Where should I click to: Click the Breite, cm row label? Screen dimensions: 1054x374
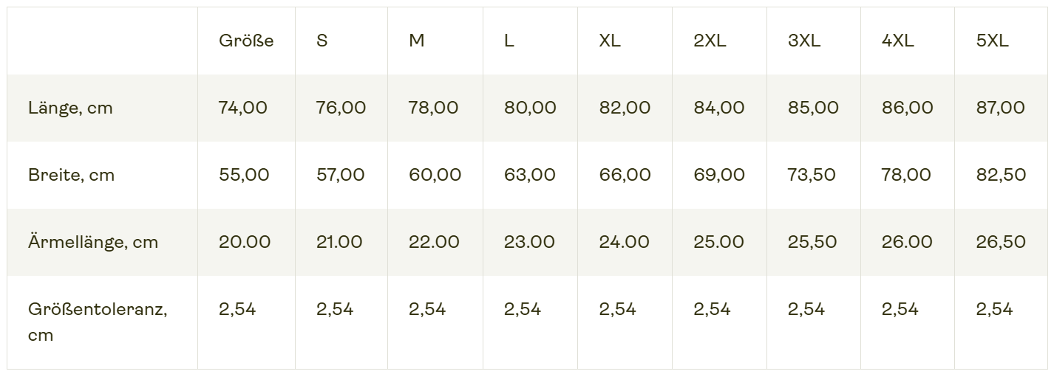point(71,176)
